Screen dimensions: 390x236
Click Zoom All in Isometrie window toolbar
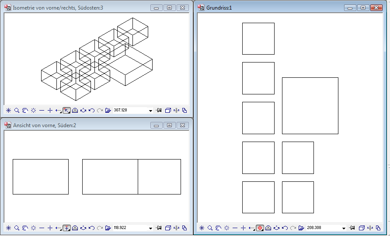pos(8,111)
